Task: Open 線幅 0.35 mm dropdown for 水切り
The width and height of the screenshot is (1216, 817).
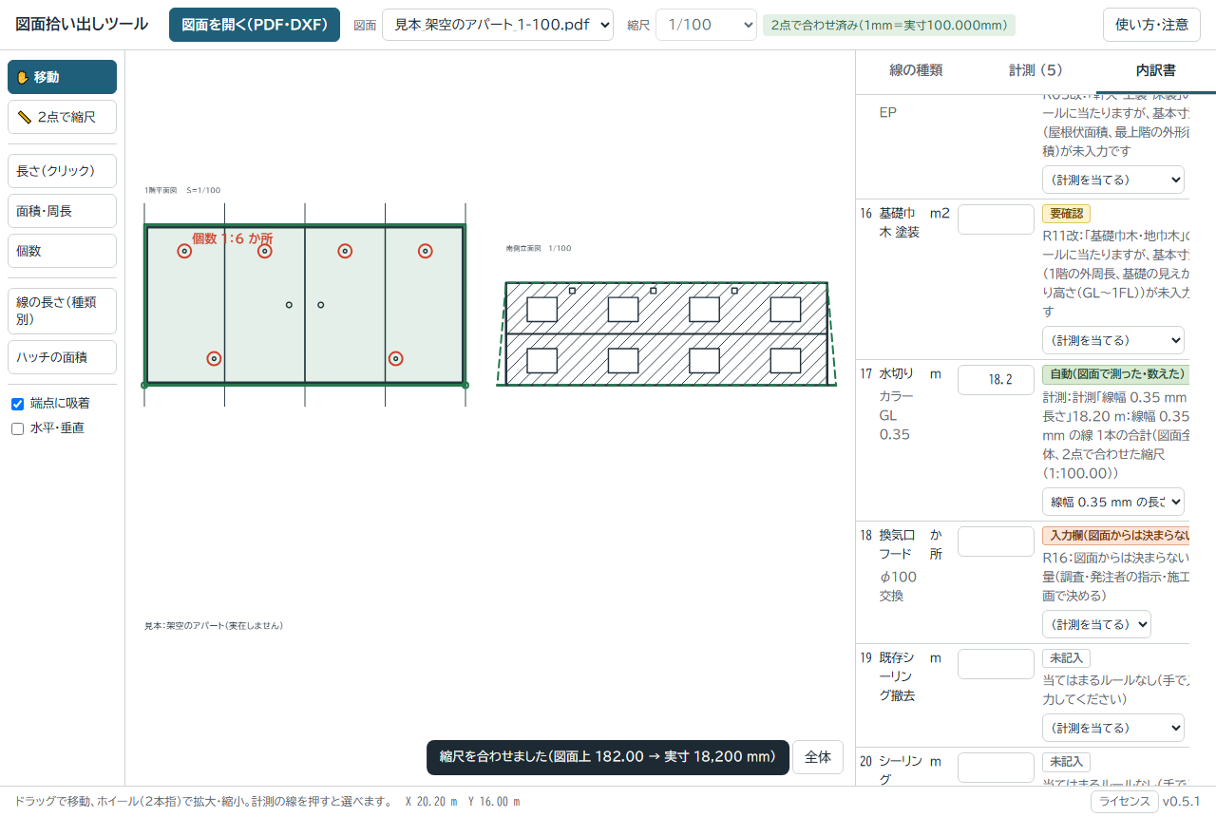Action: point(1113,502)
